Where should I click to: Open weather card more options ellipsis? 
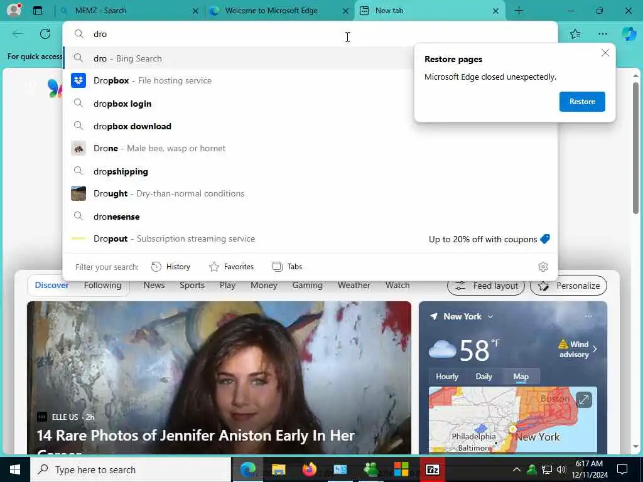(x=588, y=316)
